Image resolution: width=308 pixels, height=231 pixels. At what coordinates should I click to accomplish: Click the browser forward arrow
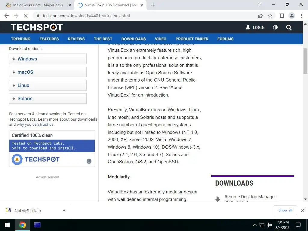(x=16, y=16)
